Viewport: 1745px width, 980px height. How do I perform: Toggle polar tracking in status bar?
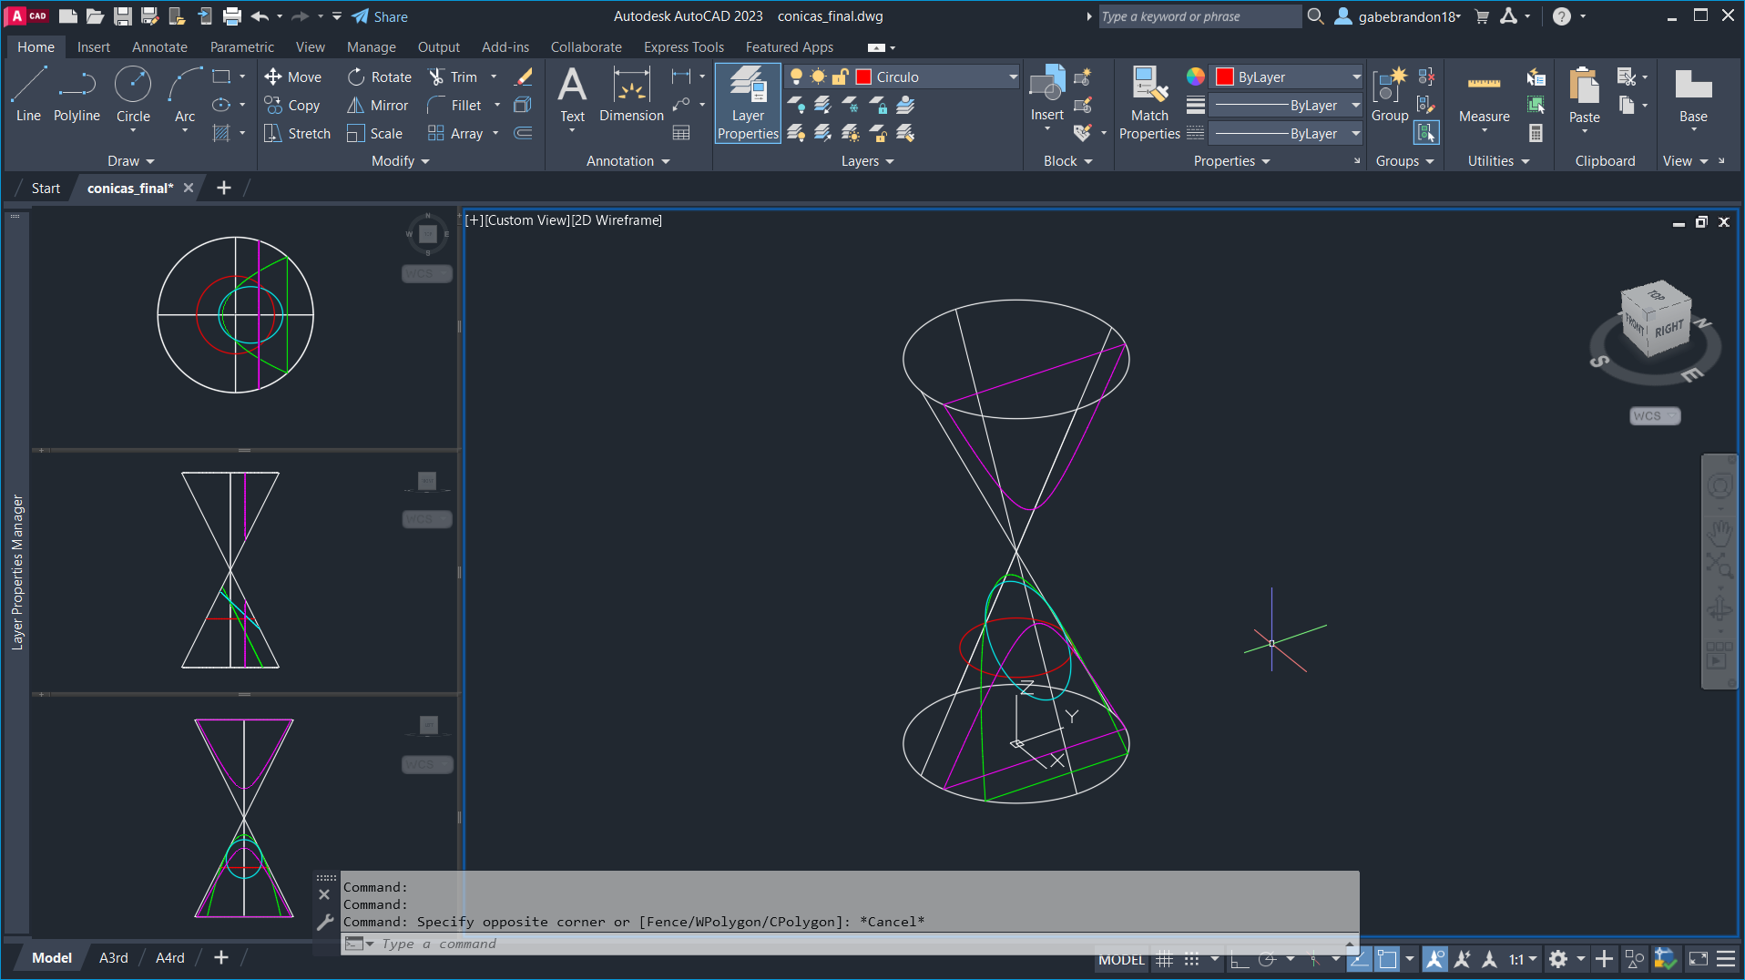tap(1267, 959)
